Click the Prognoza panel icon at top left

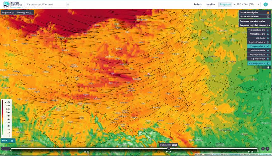point(12,12)
